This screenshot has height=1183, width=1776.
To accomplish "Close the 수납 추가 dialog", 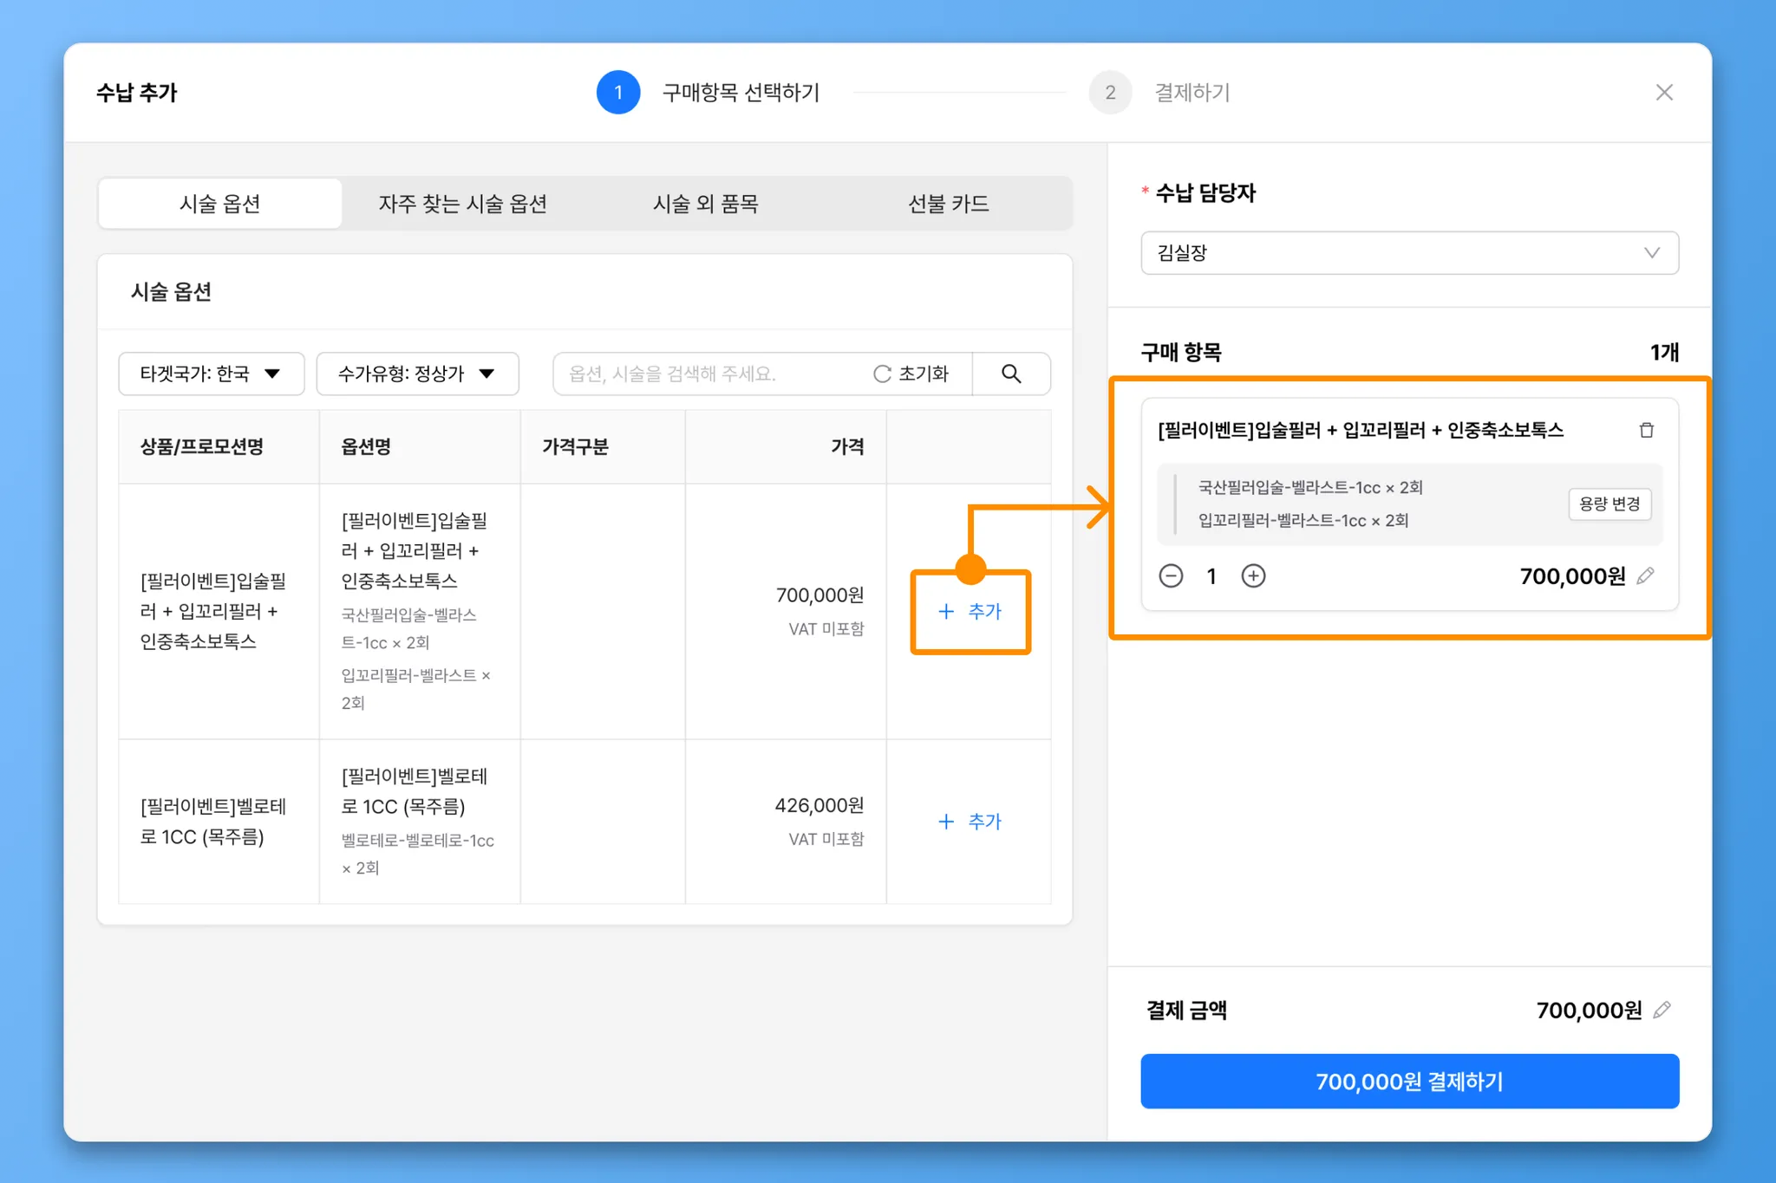I will tap(1663, 93).
